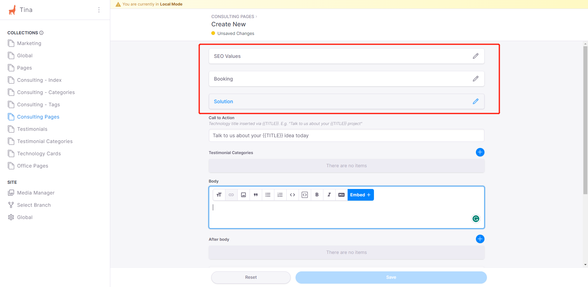Viewport: 588px width, 287px height.
Task: Insert an image into the Body field
Action: pos(243,194)
